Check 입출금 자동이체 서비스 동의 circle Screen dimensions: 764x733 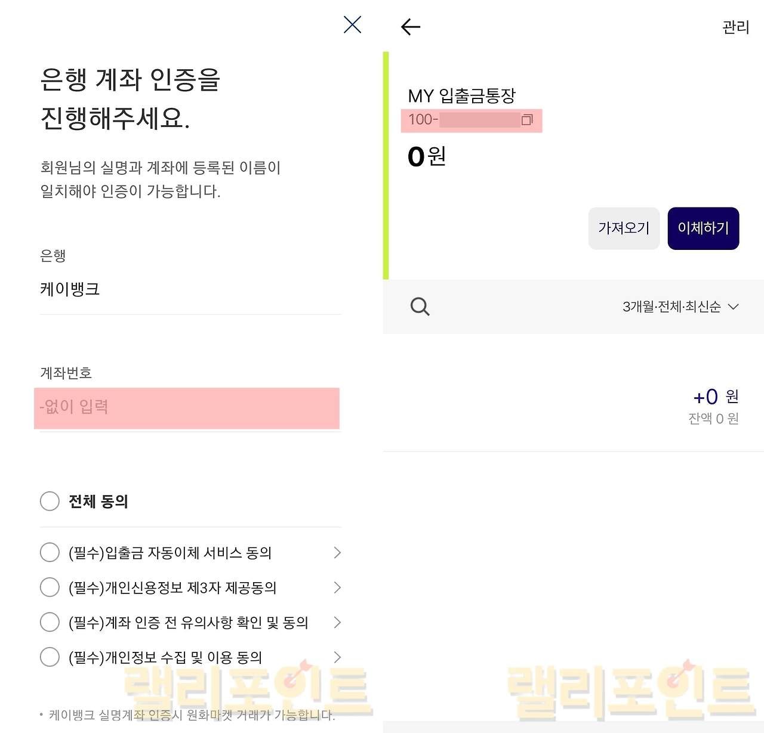pos(50,552)
